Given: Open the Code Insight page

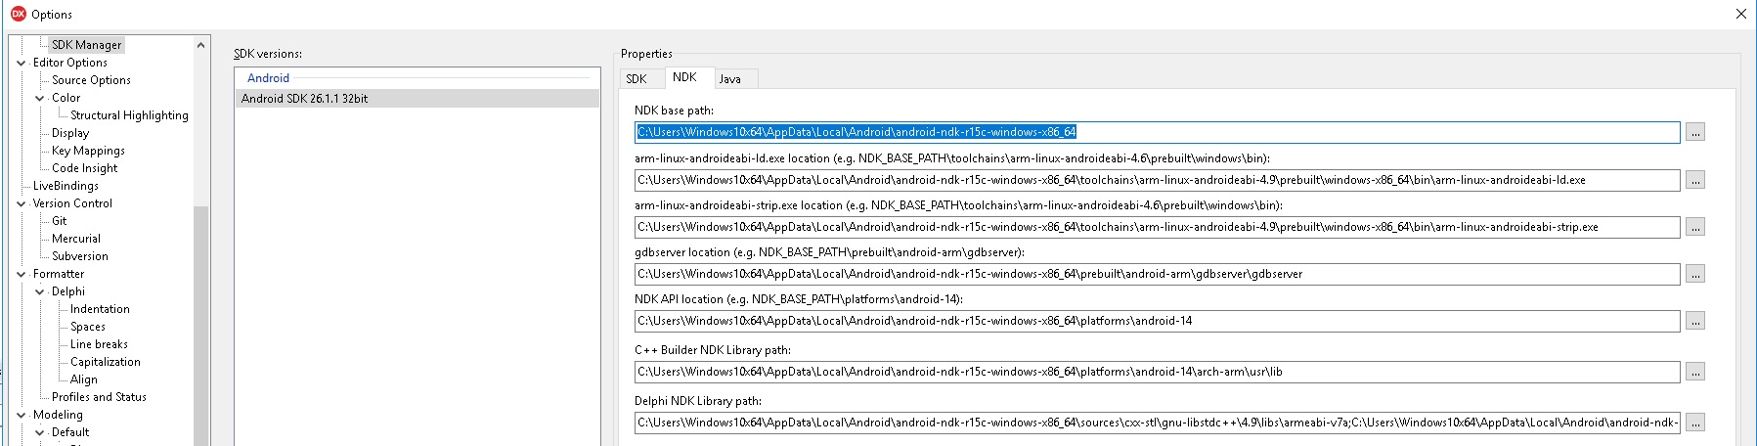Looking at the screenshot, I should (84, 168).
